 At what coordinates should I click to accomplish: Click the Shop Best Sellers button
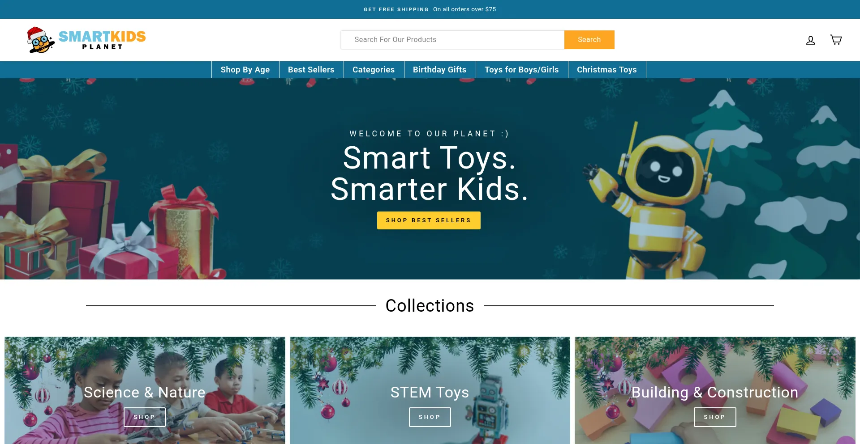[x=429, y=220]
